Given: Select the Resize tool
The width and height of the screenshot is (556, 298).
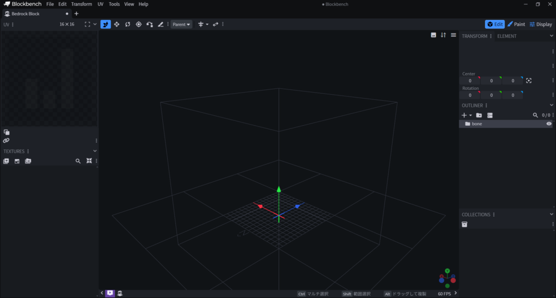Looking at the screenshot, I should click(x=117, y=24).
